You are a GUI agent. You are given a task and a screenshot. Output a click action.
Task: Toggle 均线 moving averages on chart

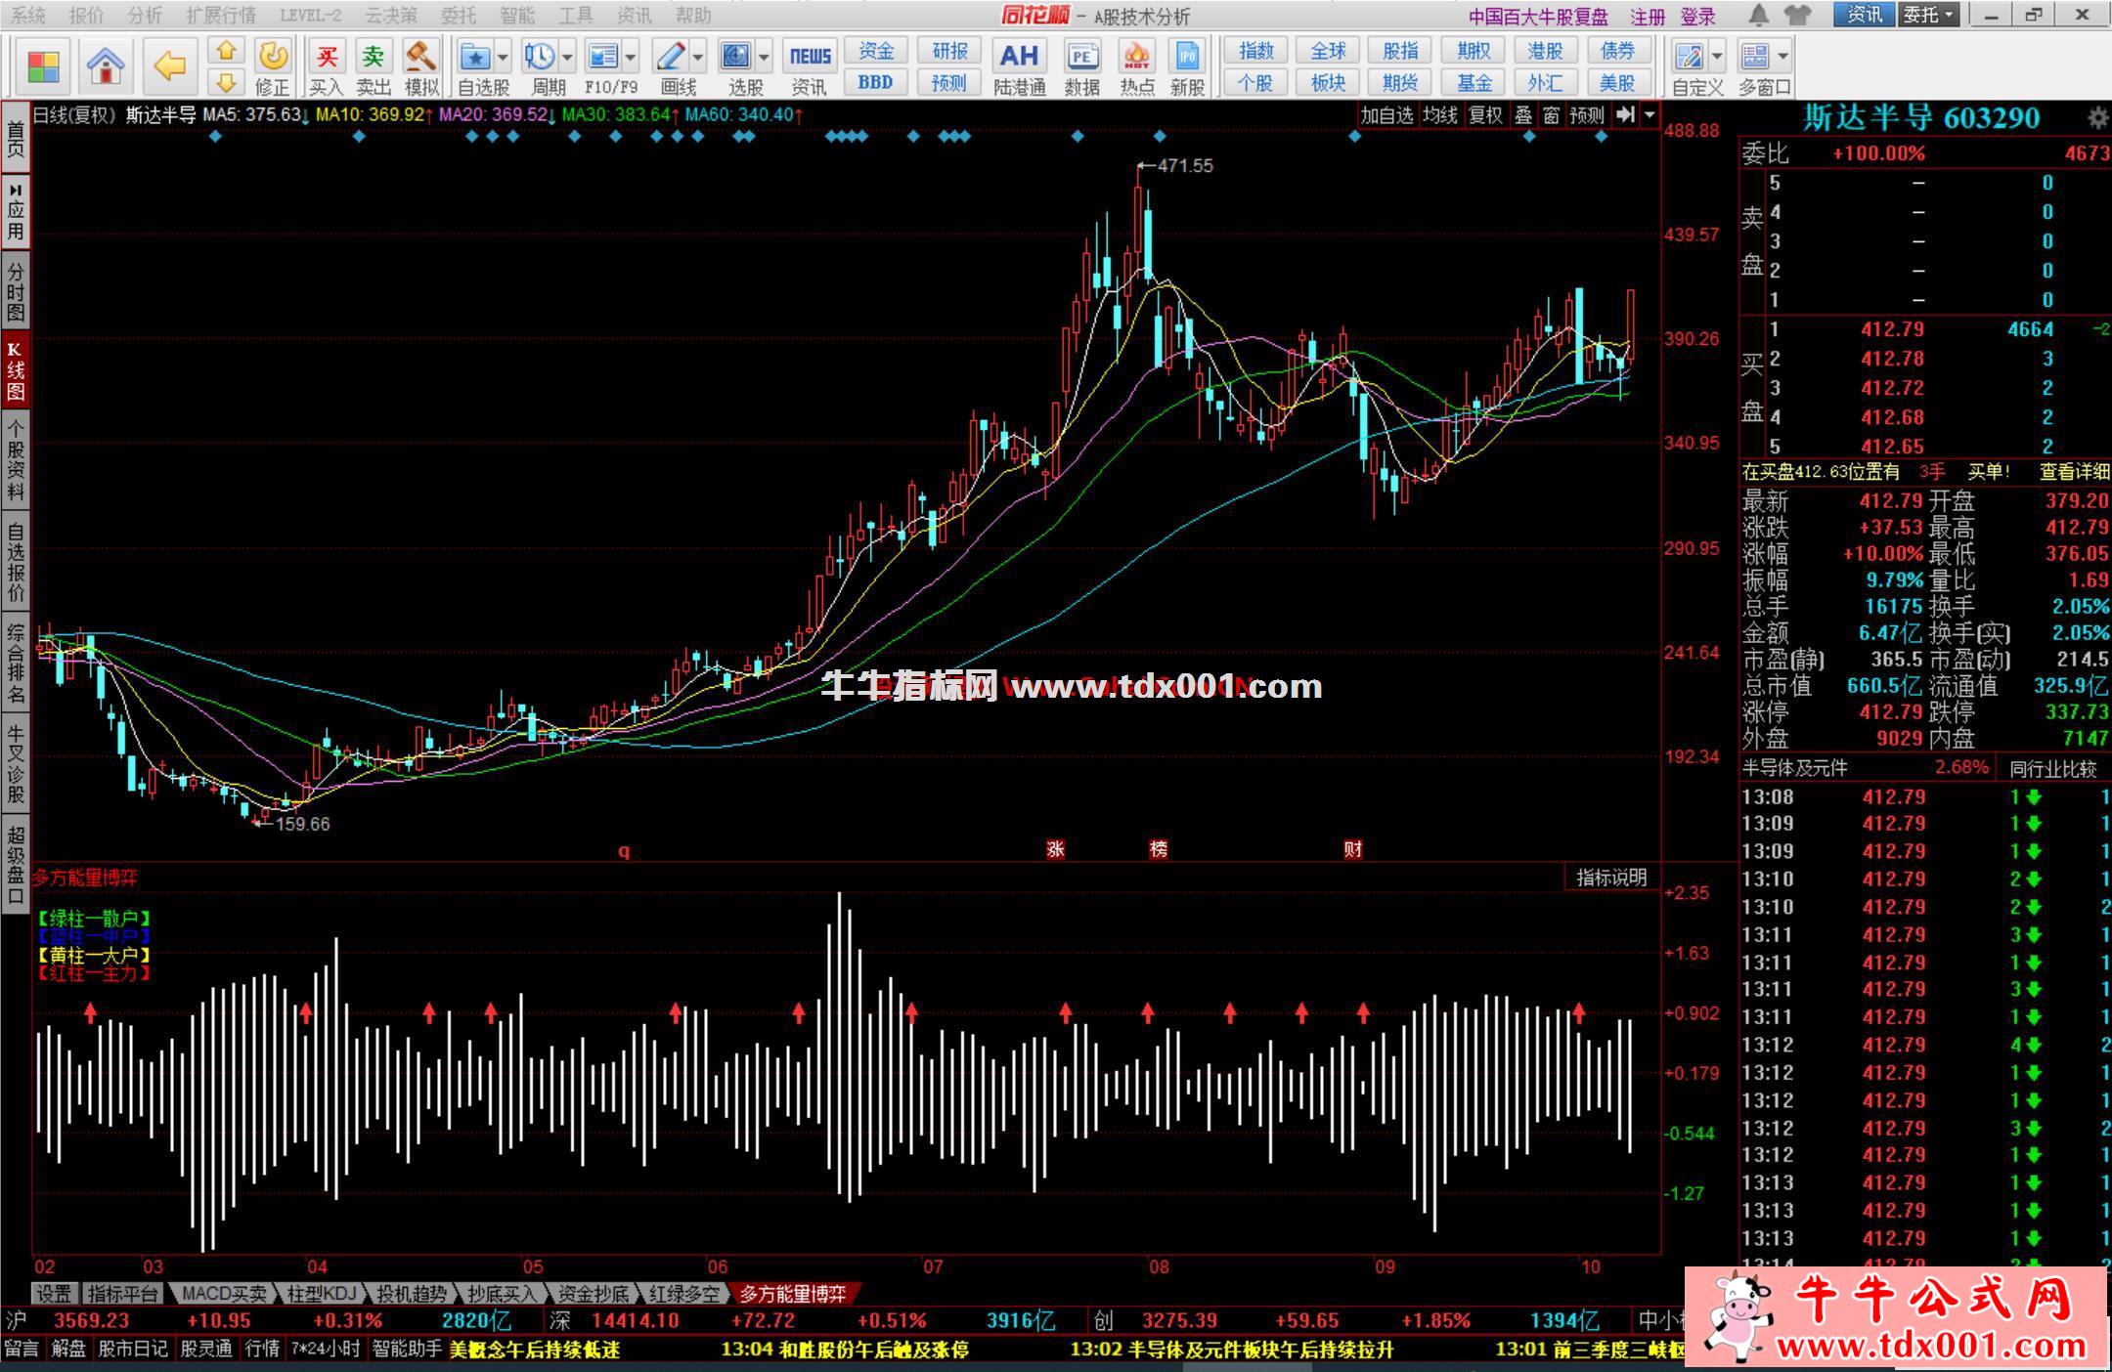(1440, 115)
